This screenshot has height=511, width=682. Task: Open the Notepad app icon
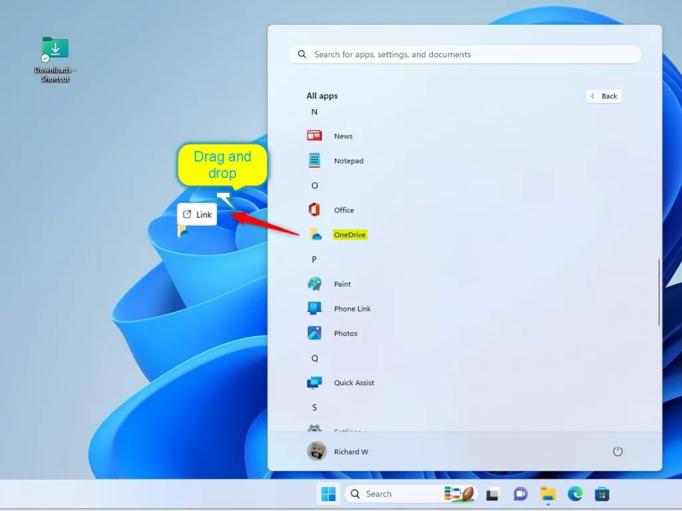pos(314,160)
